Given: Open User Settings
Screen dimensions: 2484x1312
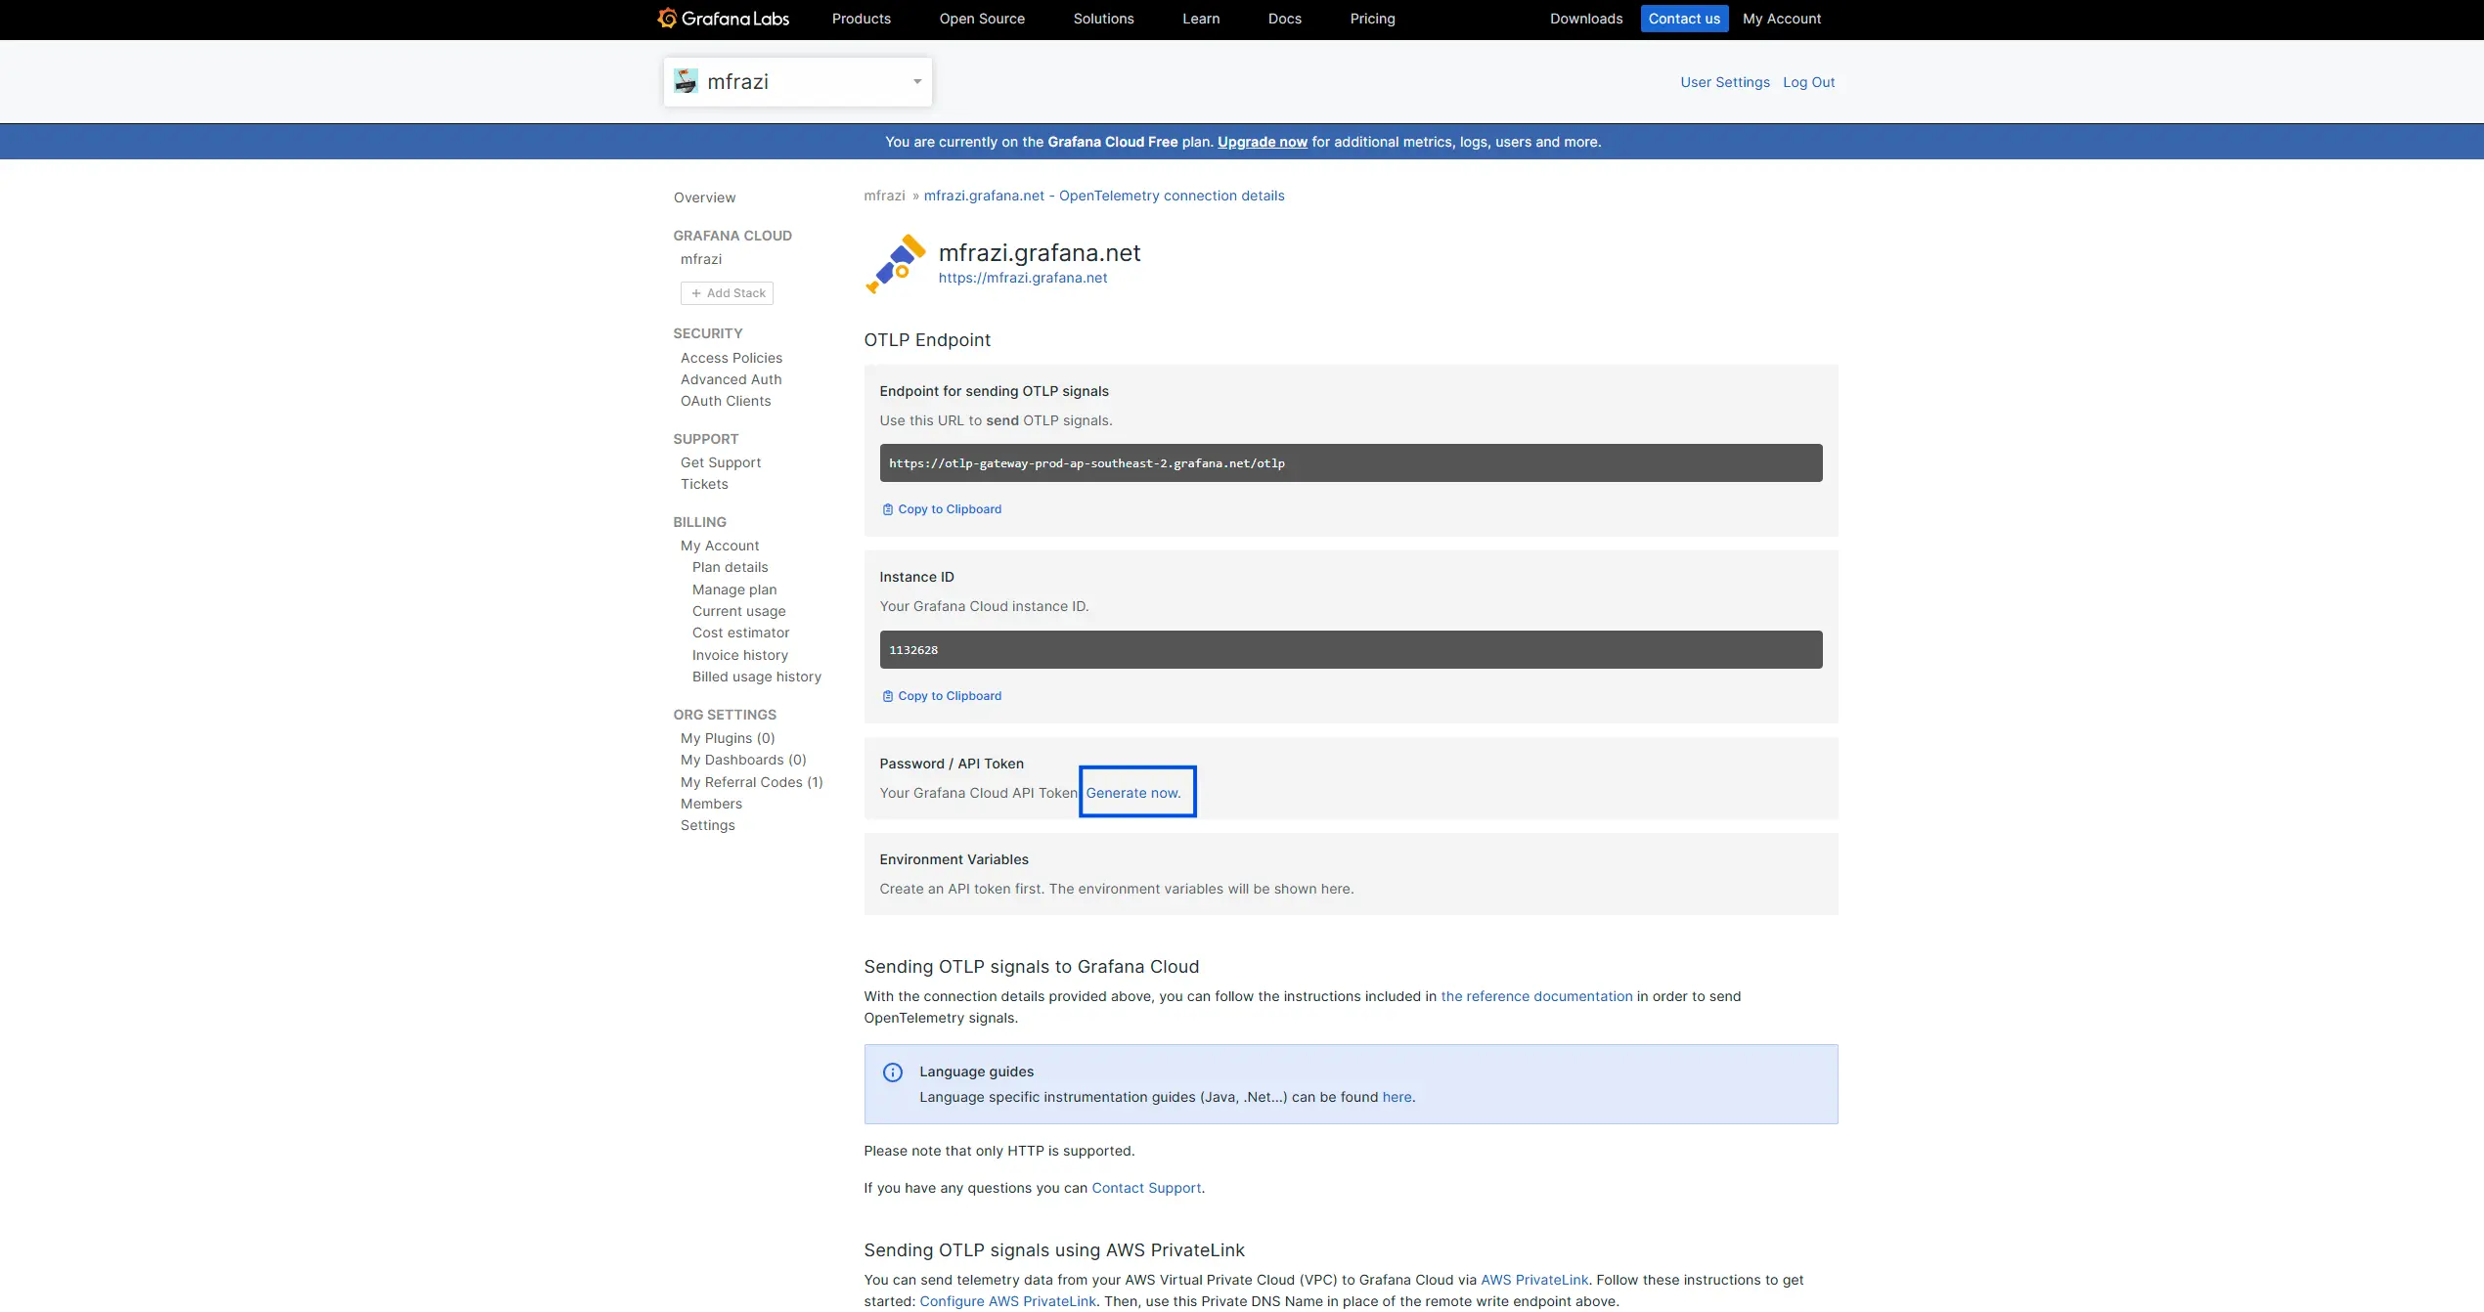Looking at the screenshot, I should point(1725,82).
